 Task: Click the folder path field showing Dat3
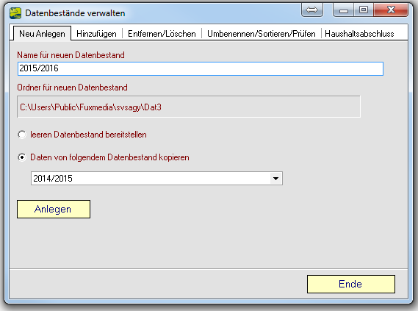coord(189,107)
